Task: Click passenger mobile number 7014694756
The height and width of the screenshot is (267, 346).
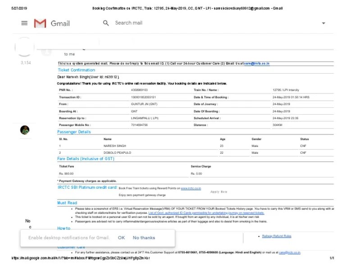Action: click(x=139, y=125)
